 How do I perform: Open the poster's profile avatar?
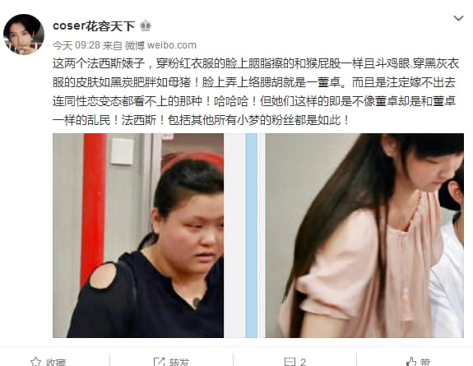(24, 34)
